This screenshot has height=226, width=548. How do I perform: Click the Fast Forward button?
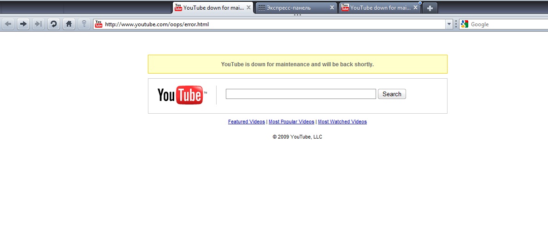[38, 24]
